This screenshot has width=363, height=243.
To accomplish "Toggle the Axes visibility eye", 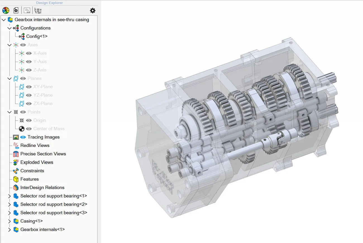I will pos(23,45).
